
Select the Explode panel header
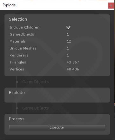click(x=17, y=93)
